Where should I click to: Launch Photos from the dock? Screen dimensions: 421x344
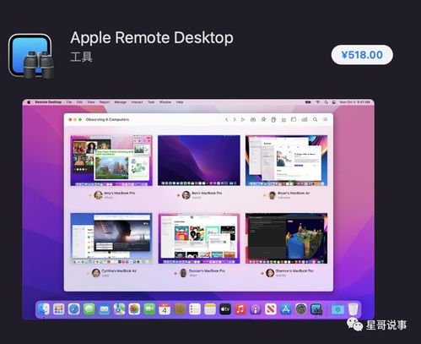(x=134, y=309)
